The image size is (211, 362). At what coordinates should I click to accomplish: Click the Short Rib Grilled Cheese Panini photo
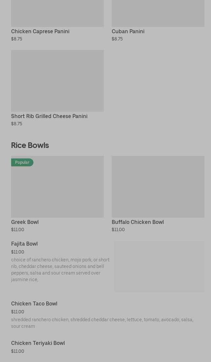click(x=57, y=81)
